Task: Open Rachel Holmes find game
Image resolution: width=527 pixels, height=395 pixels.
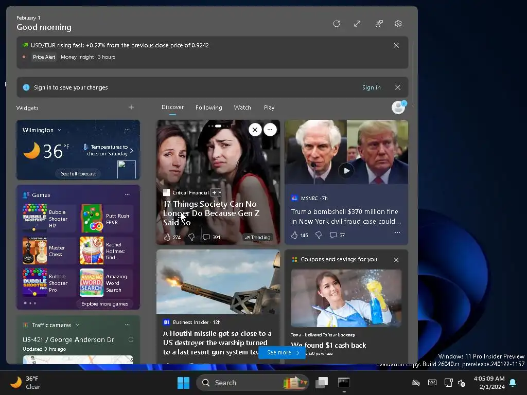Action: 107,250
